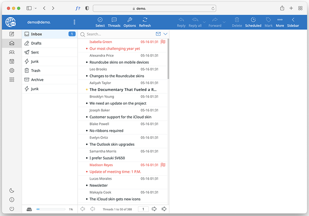Image resolution: width=309 pixels, height=216 pixels.
Task: Click the compose new message icon
Action: coord(12,34)
